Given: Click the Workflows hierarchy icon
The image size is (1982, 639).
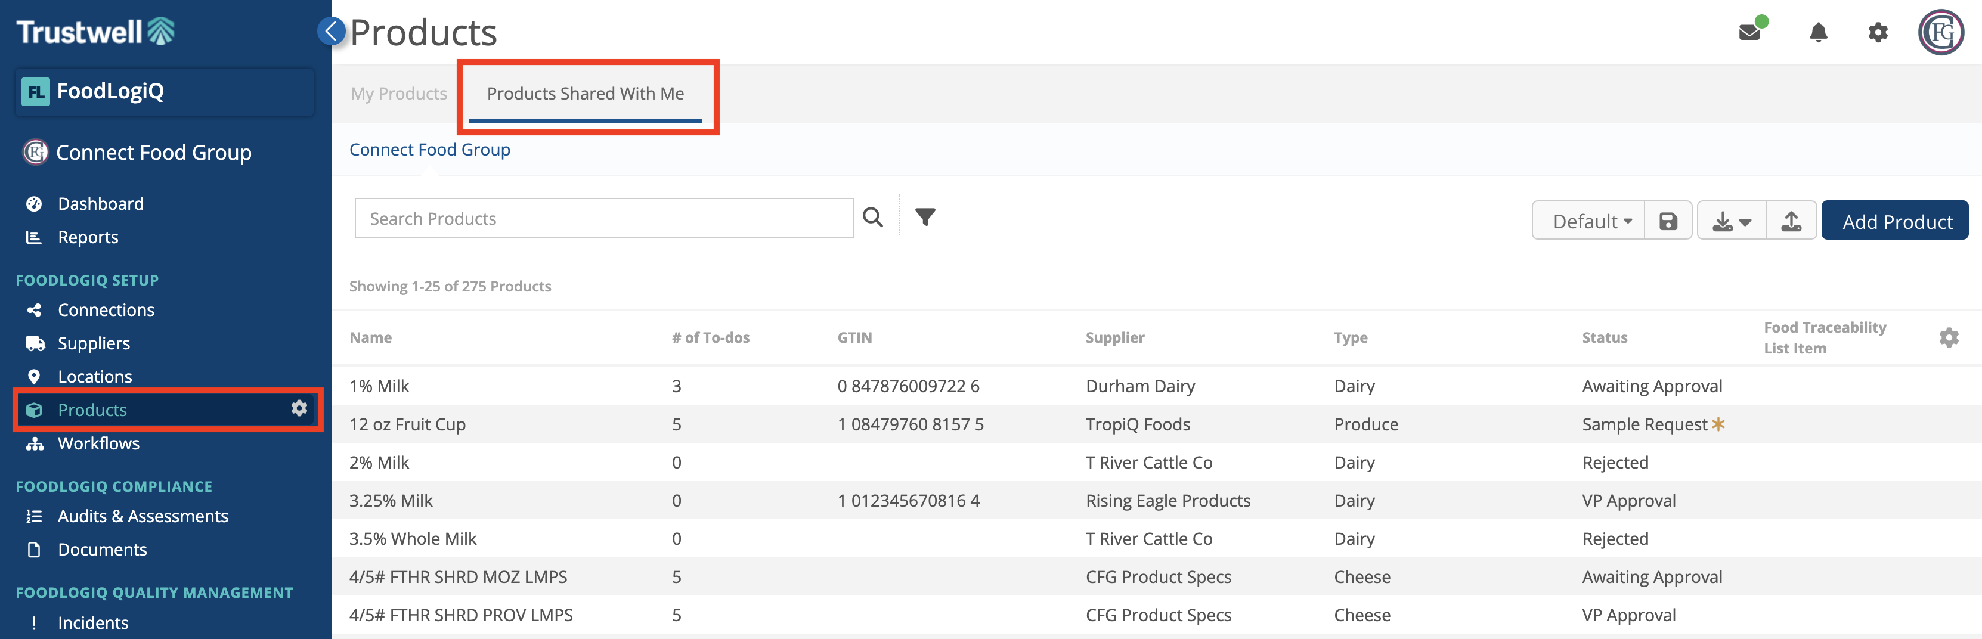Looking at the screenshot, I should click(35, 443).
